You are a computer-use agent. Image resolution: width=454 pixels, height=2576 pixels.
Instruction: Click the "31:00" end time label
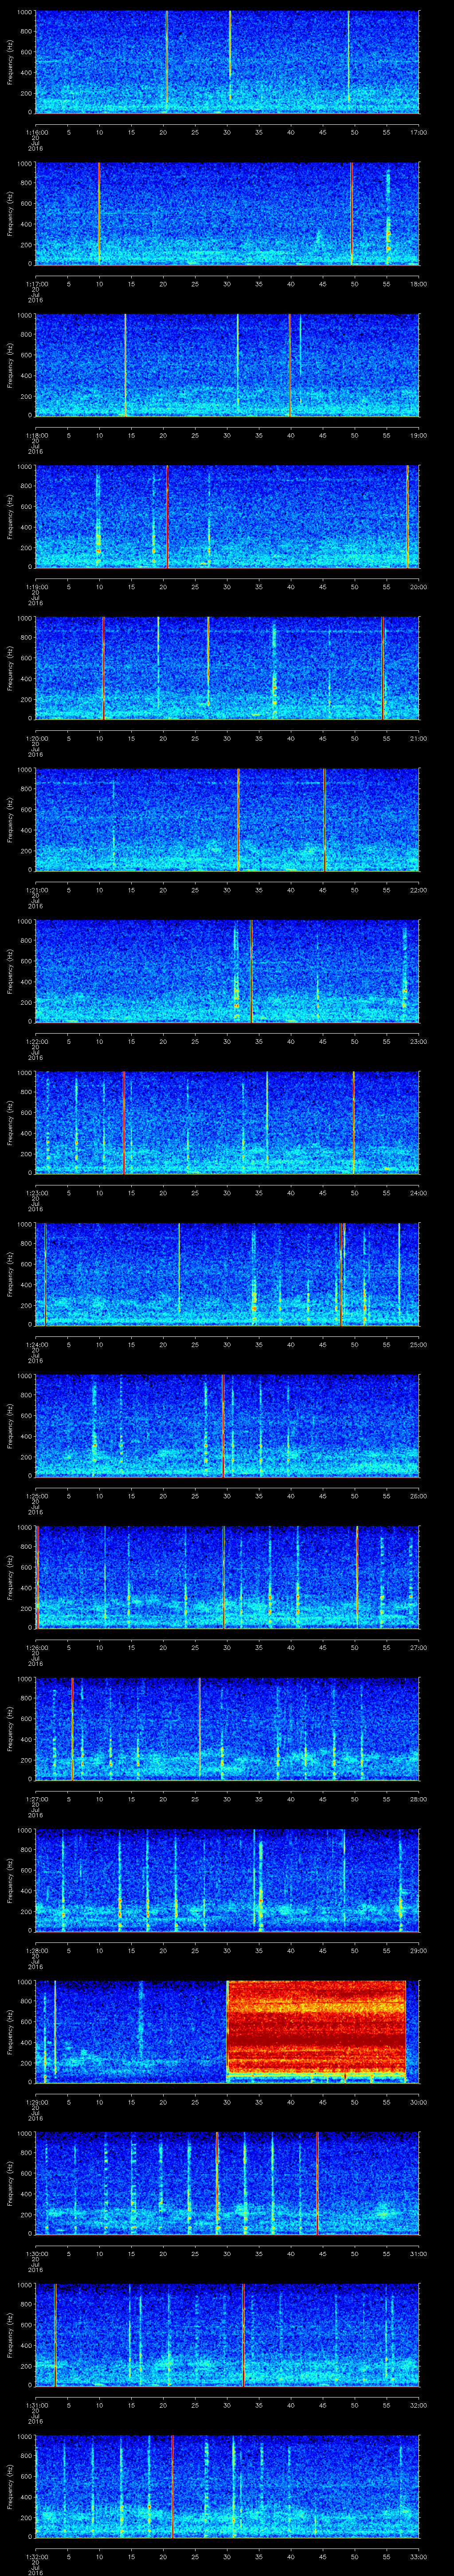[x=419, y=2253]
